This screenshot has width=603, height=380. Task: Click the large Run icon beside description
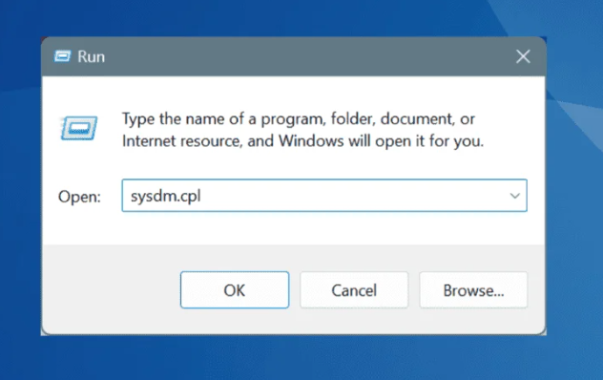79,128
